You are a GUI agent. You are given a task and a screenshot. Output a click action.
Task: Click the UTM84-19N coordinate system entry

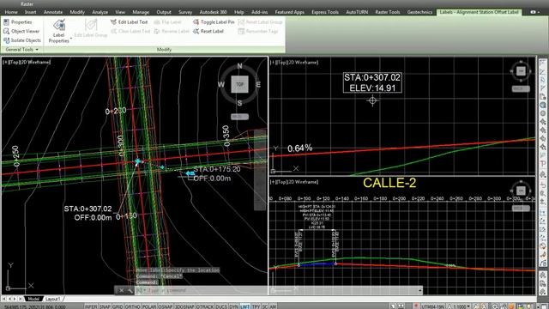433,306
